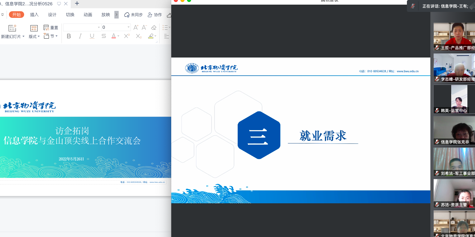The height and width of the screenshot is (237, 475).
Task: Open a new document tab with plus
Action: pyautogui.click(x=77, y=4)
